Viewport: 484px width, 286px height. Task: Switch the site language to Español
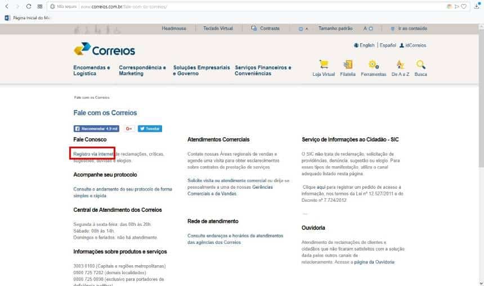[388, 46]
